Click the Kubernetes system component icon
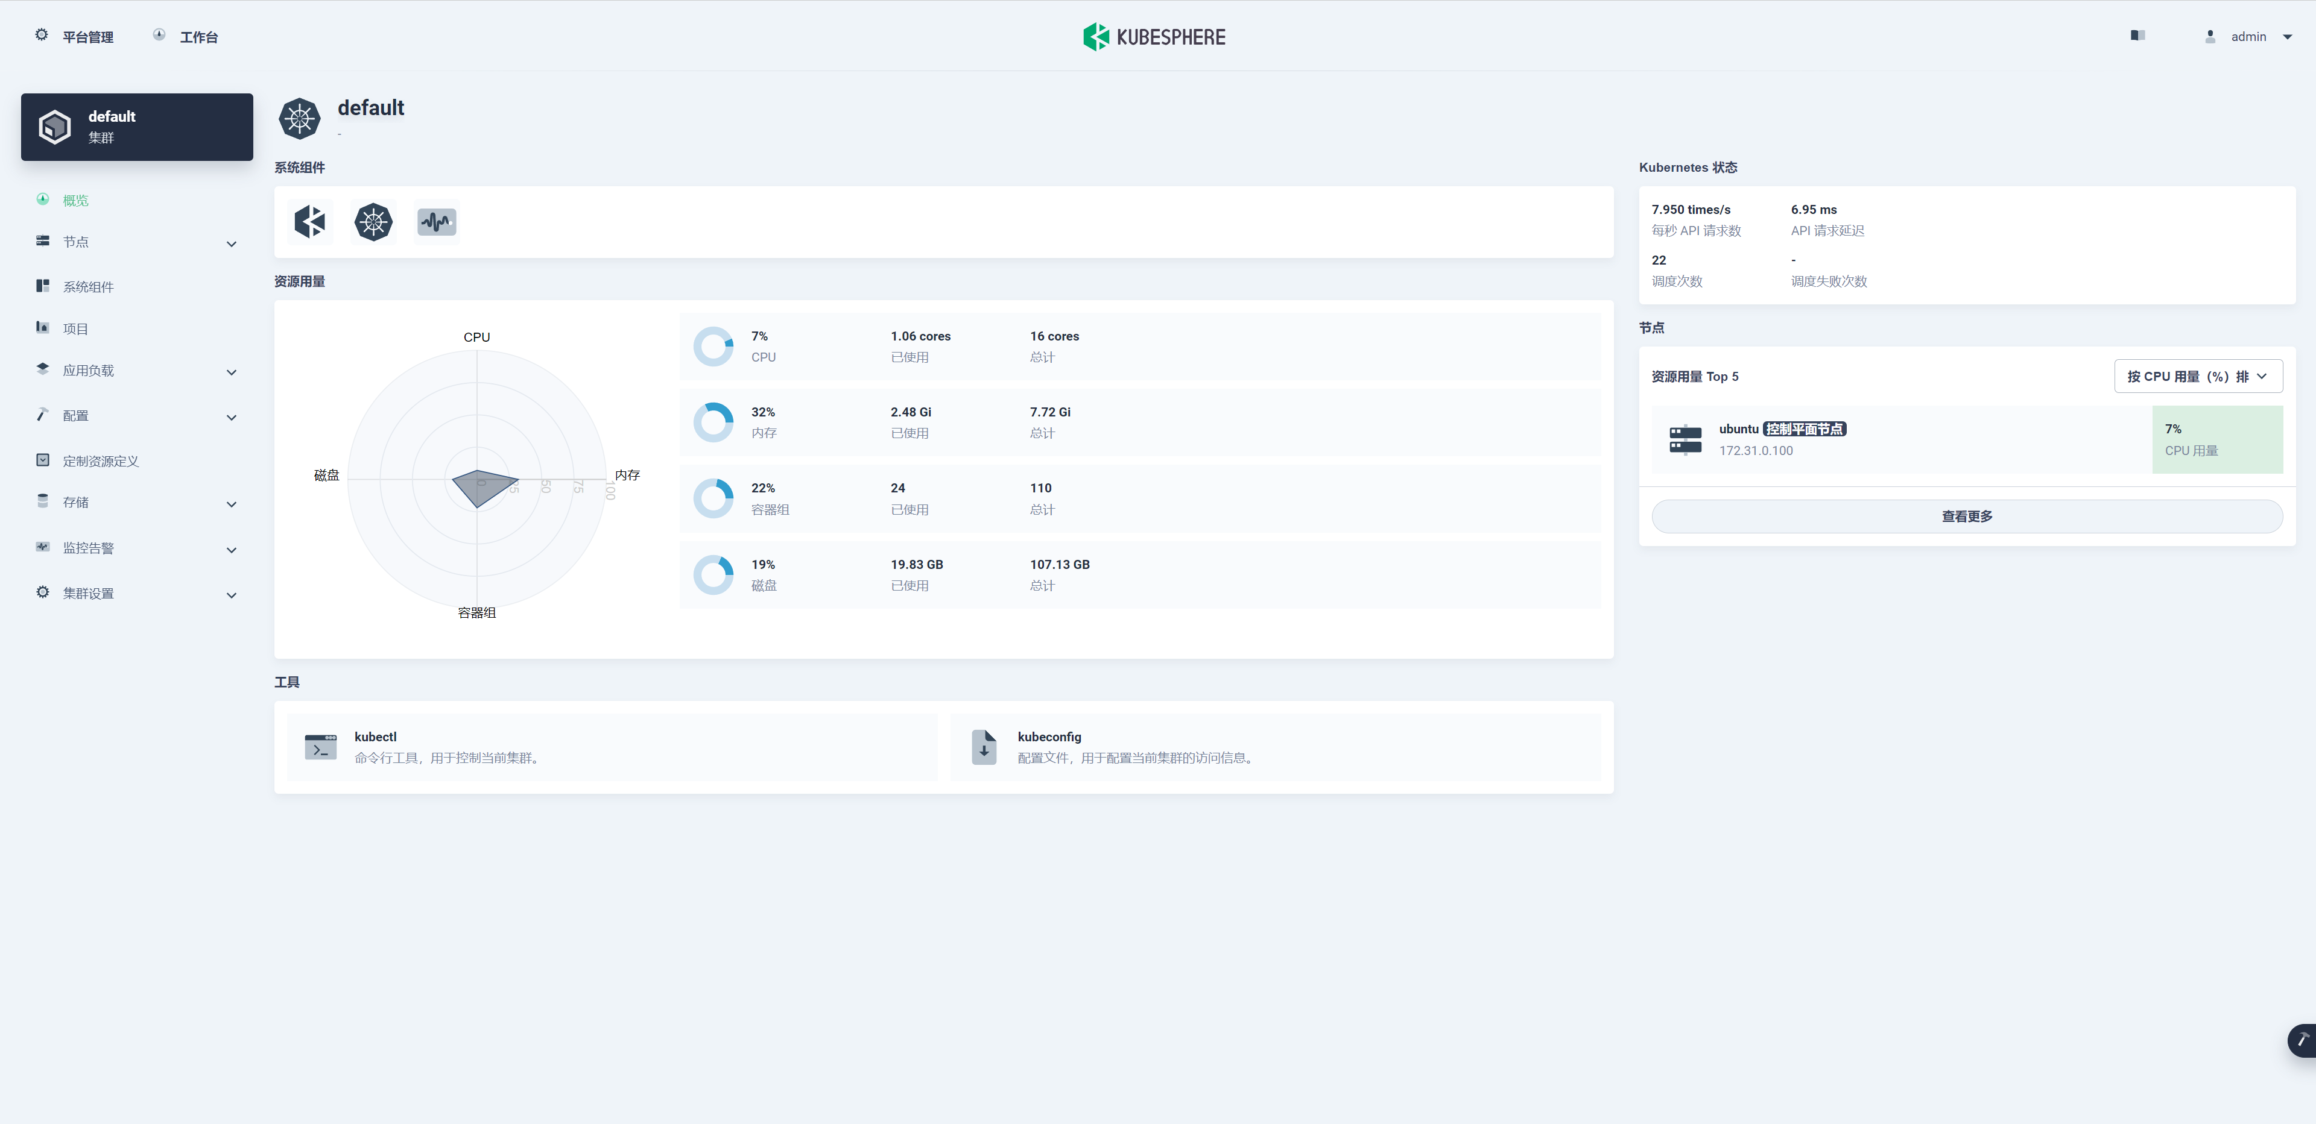Screen dimensions: 2316x1124 coord(373,222)
